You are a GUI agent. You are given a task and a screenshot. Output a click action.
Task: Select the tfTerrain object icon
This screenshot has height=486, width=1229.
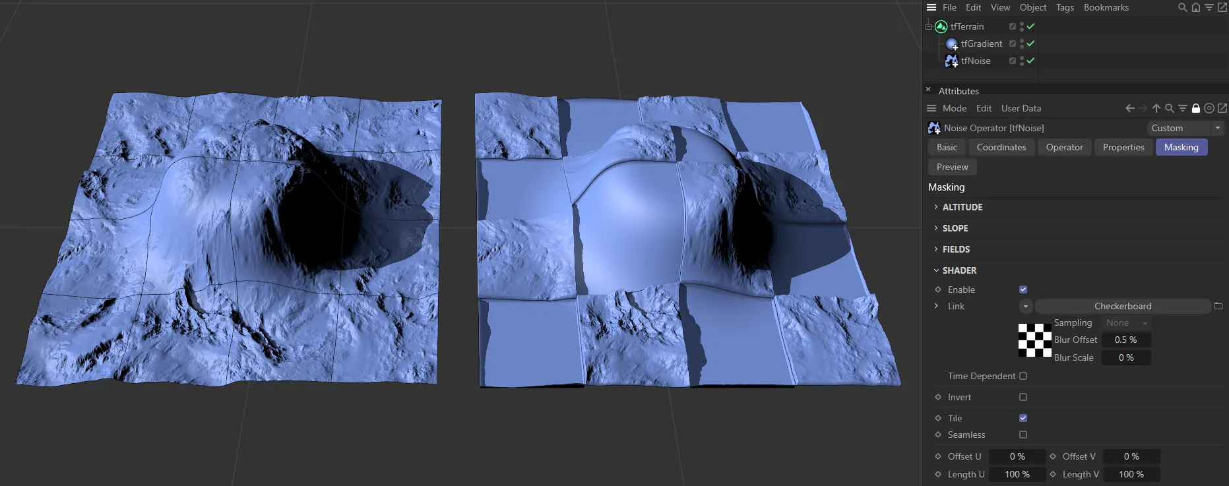point(941,26)
